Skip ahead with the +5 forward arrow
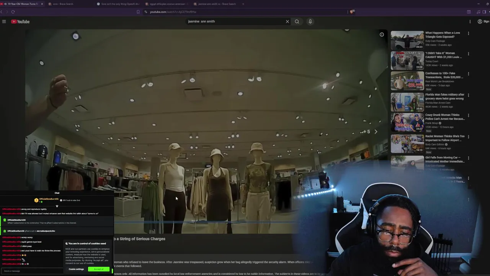The height and width of the screenshot is (276, 490). tap(376, 131)
